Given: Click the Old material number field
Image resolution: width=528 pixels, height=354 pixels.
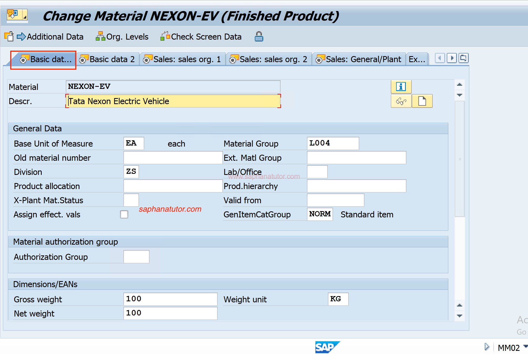Looking at the screenshot, I should [173, 158].
